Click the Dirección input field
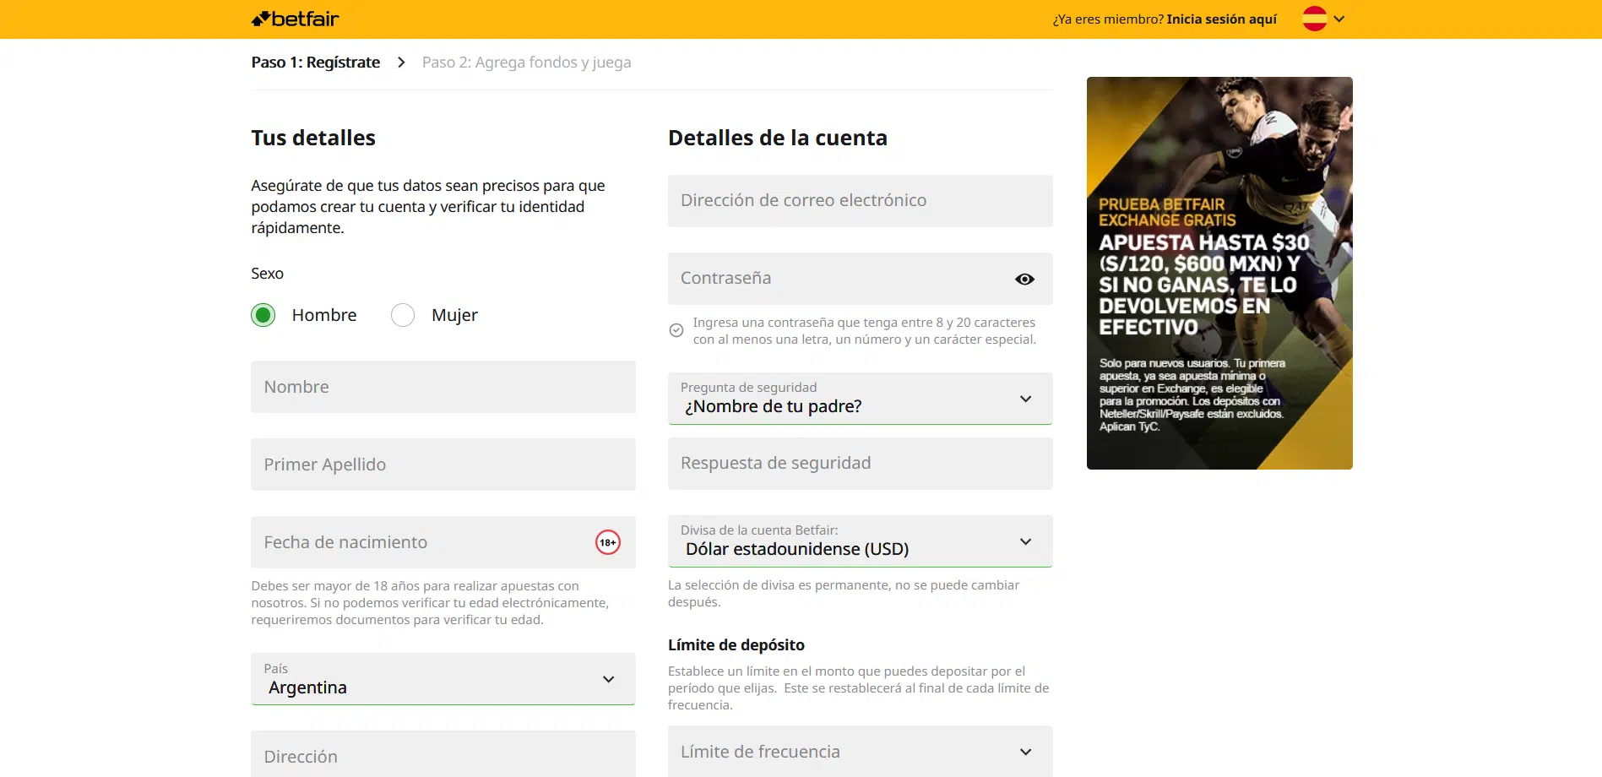 [x=443, y=754]
